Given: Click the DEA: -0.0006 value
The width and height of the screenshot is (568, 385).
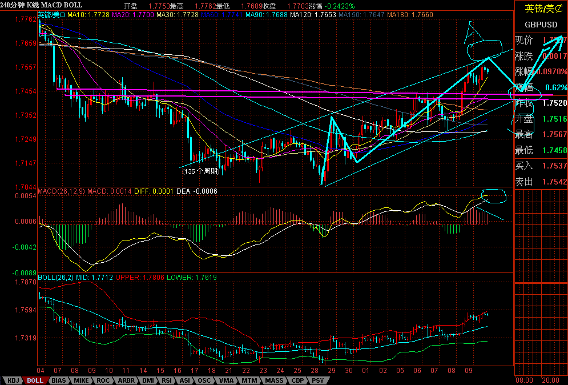Looking at the screenshot, I should (x=197, y=191).
